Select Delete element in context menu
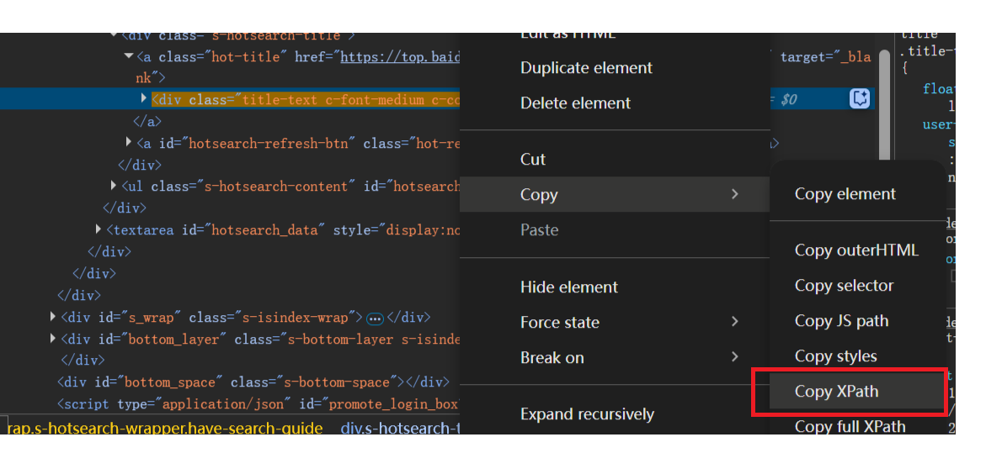Image resolution: width=986 pixels, height=474 pixels. pos(575,103)
